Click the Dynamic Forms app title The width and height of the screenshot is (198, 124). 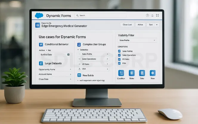(x=58, y=16)
